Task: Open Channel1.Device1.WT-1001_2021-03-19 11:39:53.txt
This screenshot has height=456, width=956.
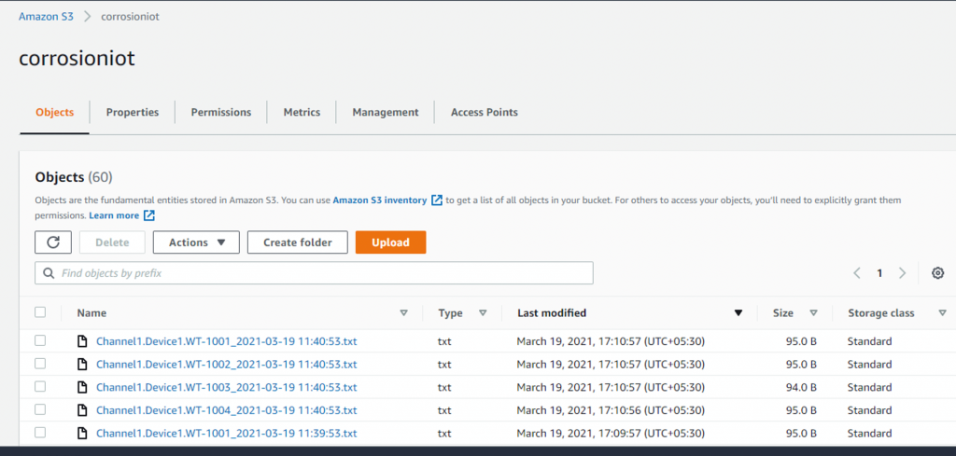Action: click(x=226, y=434)
